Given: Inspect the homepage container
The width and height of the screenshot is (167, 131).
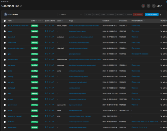Looking at the screenshot, I should 47,65.
